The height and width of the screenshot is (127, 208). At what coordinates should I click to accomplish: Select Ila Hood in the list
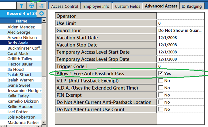click(21, 69)
